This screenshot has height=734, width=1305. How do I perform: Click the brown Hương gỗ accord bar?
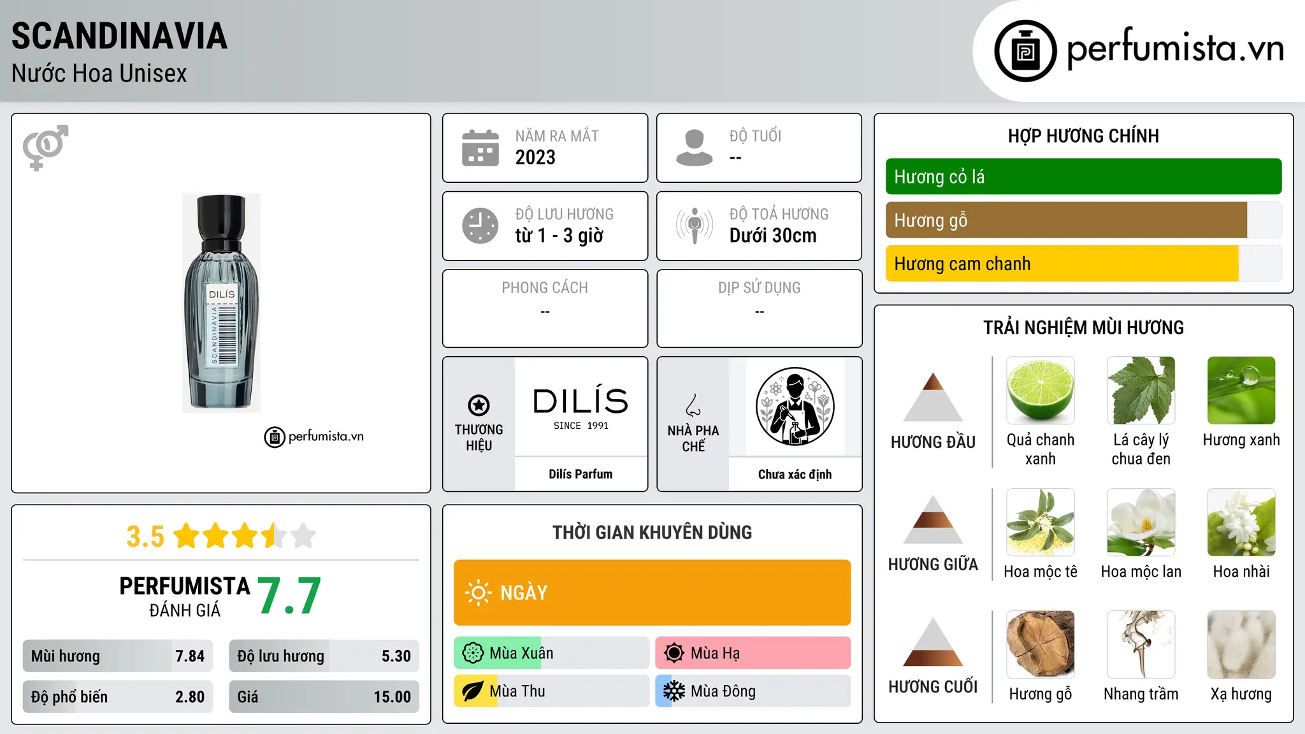coord(1083,220)
